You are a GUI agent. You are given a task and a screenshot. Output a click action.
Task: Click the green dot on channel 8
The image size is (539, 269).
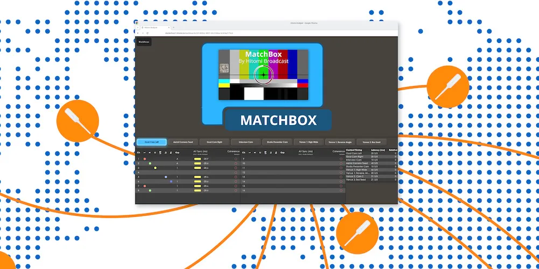pyautogui.click(x=150, y=190)
